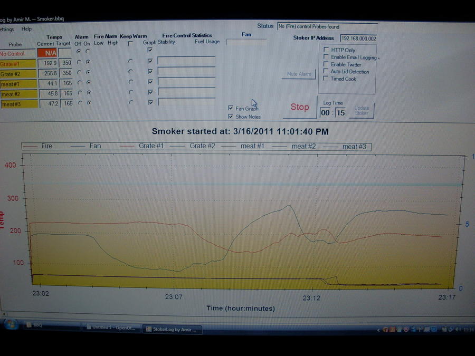Image resolution: width=475 pixels, height=356 pixels.
Task: Click the Update Stoker button
Action: tap(362, 110)
